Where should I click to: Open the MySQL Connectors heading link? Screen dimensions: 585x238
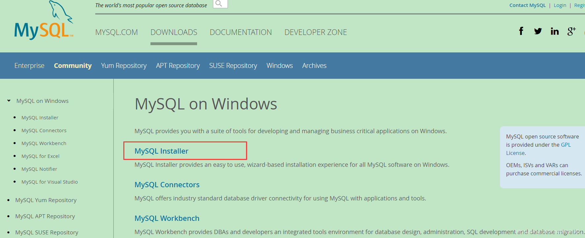167,185
